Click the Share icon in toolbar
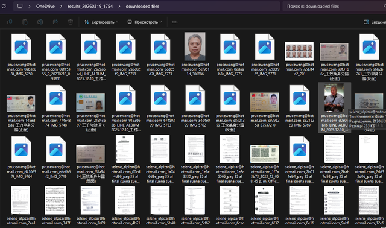This screenshot has height=228, width=386. [55, 22]
